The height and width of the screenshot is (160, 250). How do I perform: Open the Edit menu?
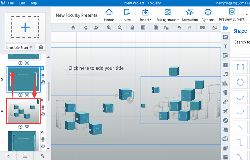pyautogui.click(x=22, y=3)
